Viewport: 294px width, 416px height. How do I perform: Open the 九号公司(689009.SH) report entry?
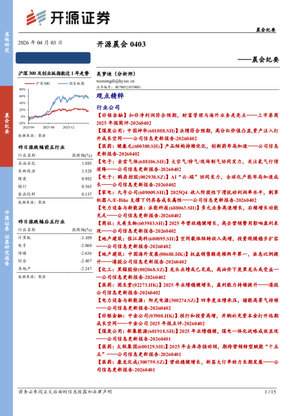point(187,196)
